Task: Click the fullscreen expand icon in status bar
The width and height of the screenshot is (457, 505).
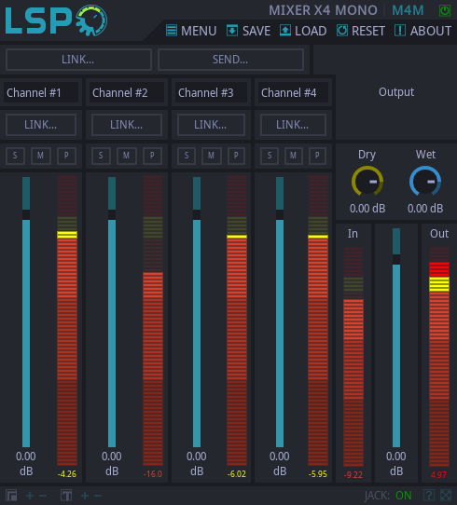Action: [x=446, y=496]
